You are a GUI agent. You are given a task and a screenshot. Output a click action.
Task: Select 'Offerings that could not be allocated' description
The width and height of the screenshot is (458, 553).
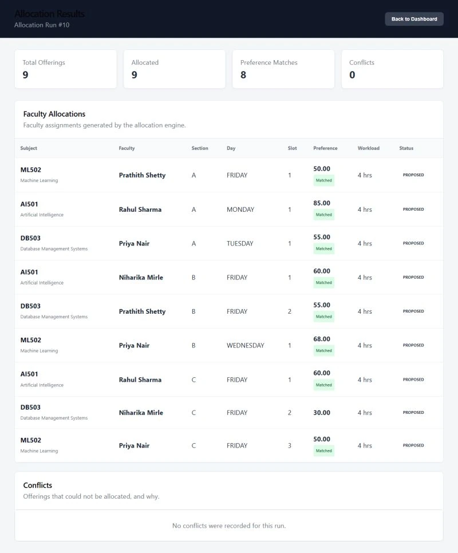coord(92,496)
